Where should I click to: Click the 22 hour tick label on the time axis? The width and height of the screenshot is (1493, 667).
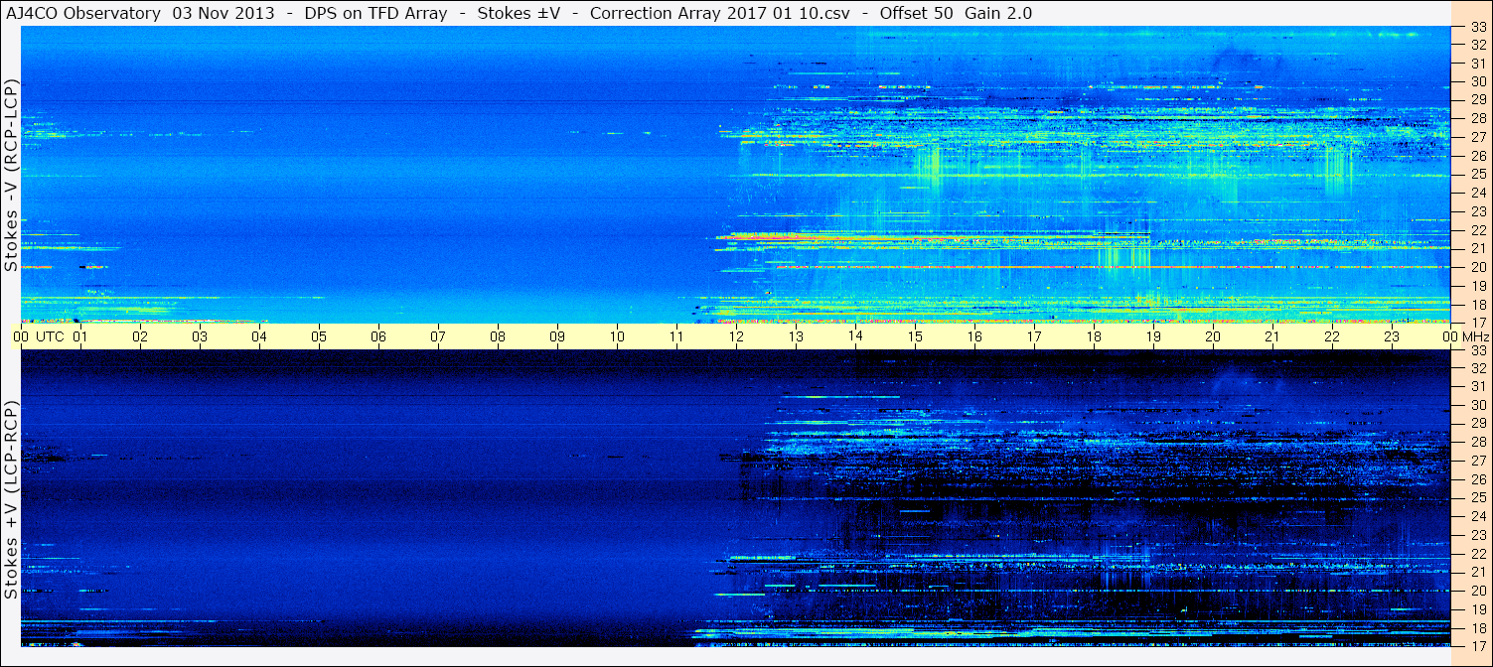(x=1332, y=336)
